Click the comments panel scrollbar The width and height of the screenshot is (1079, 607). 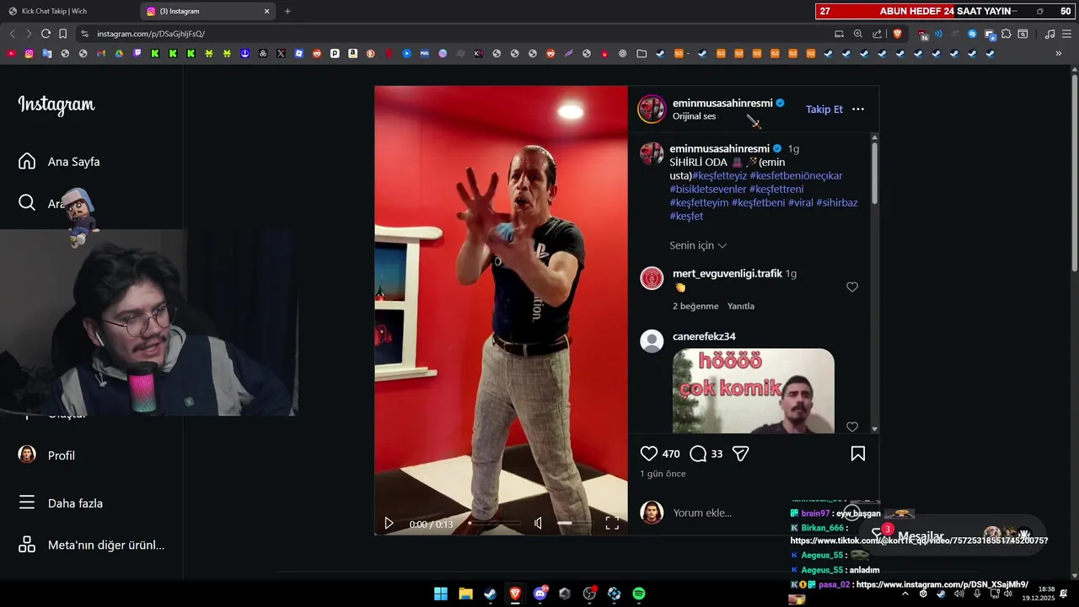tap(874, 174)
